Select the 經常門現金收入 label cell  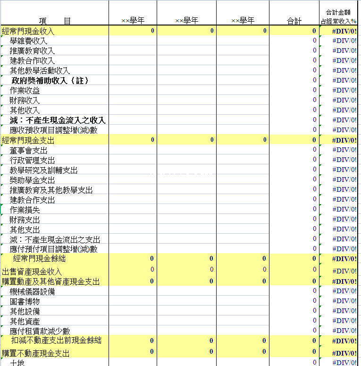[28, 32]
